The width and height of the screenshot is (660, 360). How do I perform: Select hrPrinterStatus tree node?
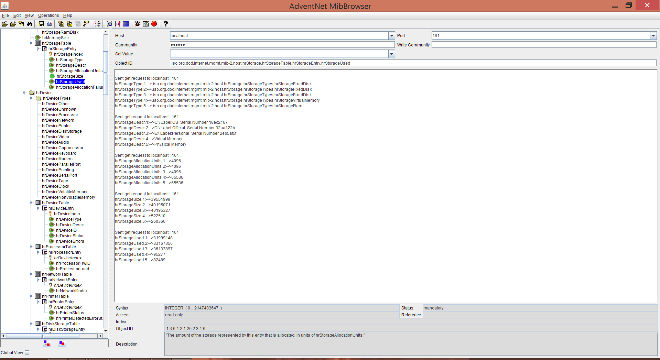pyautogui.click(x=70, y=313)
